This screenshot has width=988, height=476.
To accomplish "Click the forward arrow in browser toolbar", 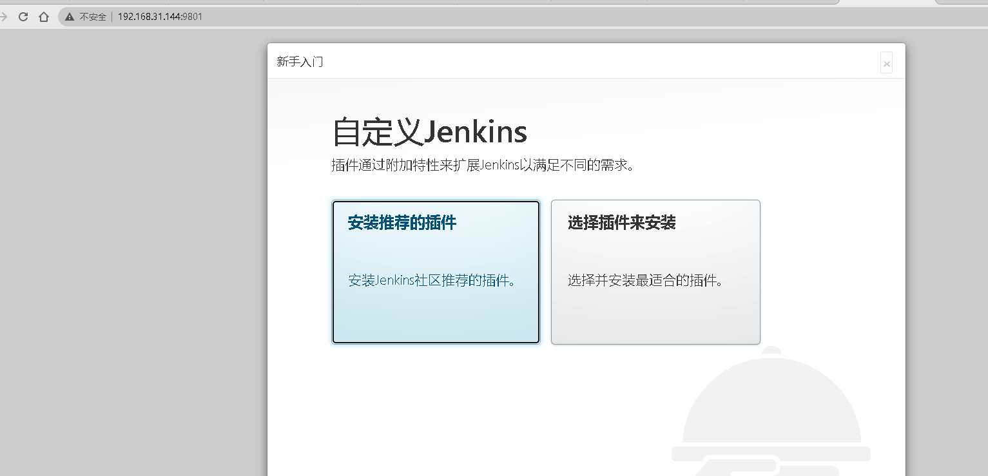I will click(x=3, y=17).
